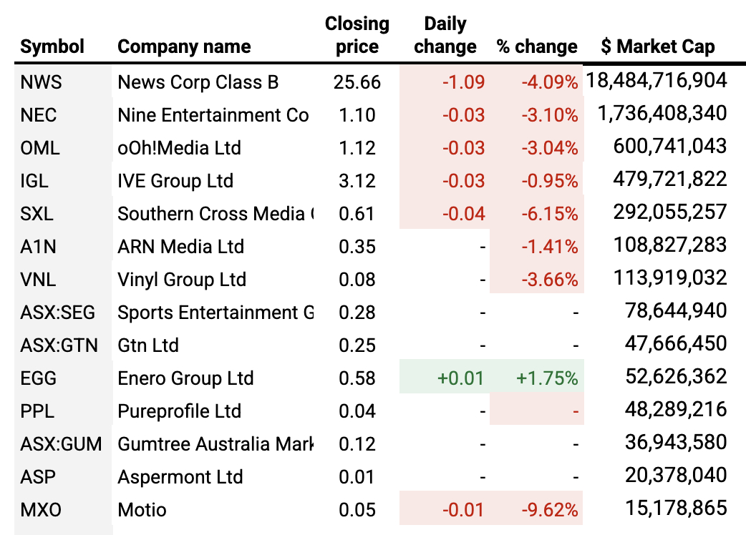Click the $ Market Cap header
This screenshot has width=746, height=535.
657,47
